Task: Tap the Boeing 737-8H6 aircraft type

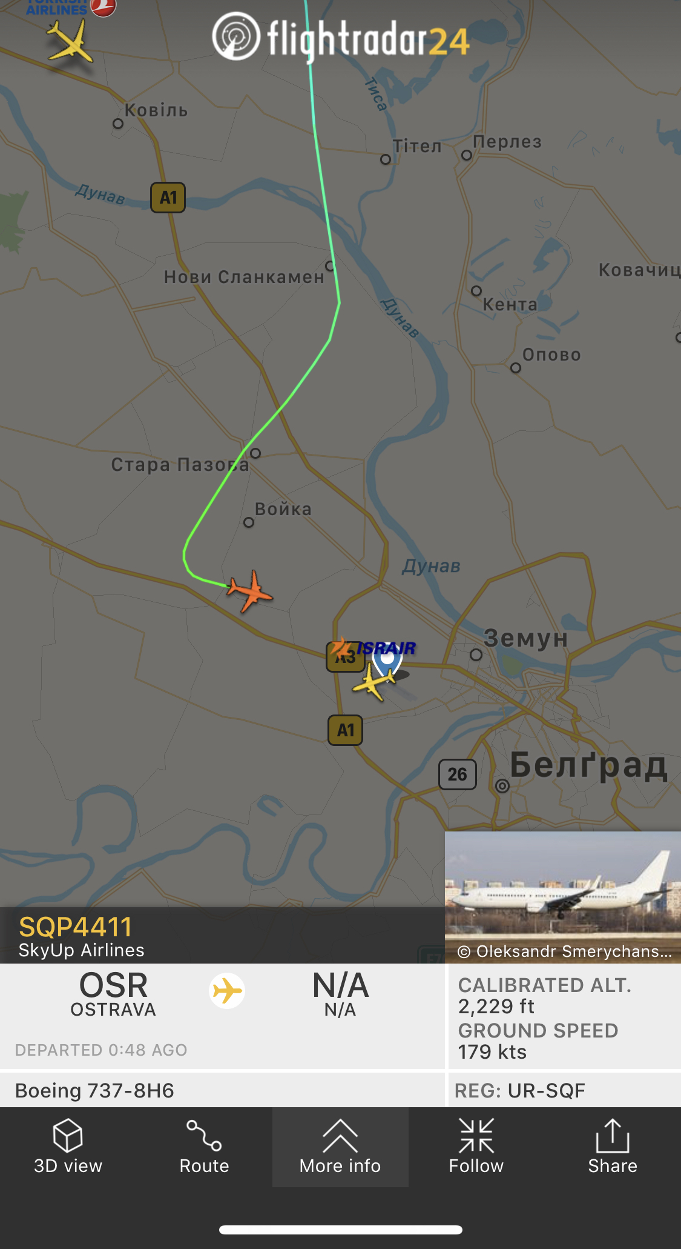Action: click(94, 1091)
